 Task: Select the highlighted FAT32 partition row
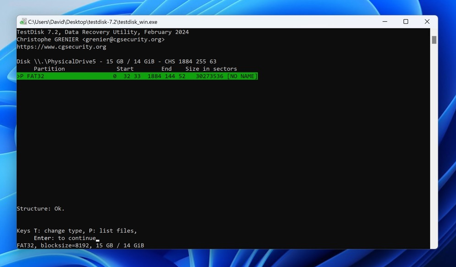[x=137, y=76]
